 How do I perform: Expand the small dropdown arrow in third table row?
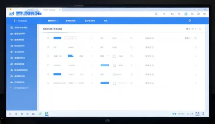click(108, 56)
